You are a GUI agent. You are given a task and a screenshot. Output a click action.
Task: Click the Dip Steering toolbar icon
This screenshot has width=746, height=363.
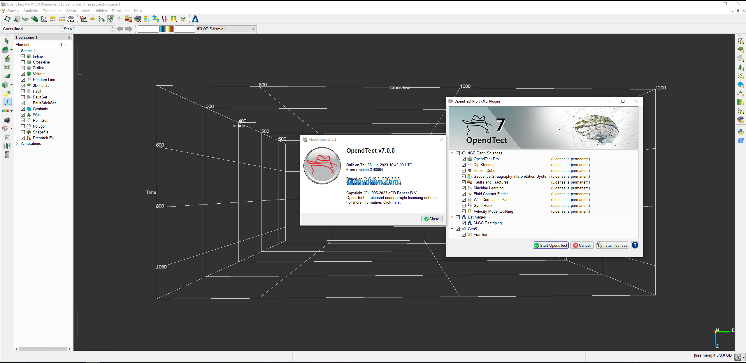coord(120,19)
